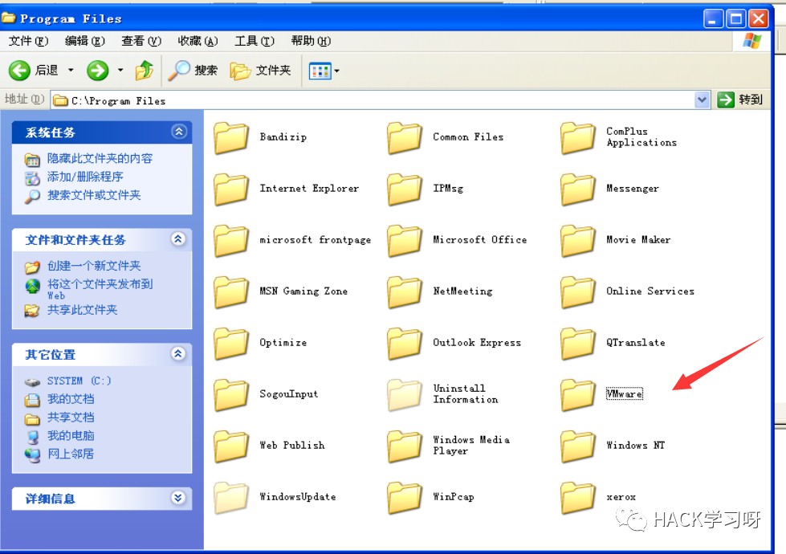786x554 pixels.
Task: Select the Bandizip folder icon
Action: coord(231,136)
